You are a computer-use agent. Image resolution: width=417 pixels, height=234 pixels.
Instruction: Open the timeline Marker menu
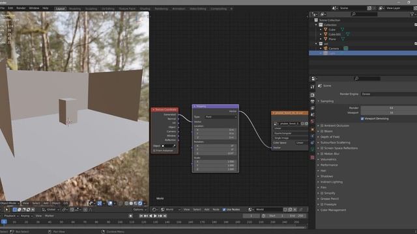click(x=50, y=216)
